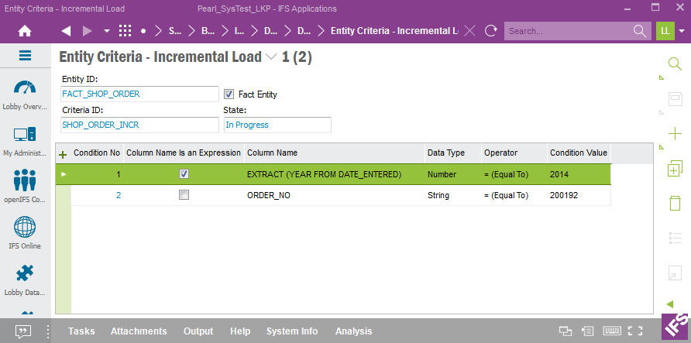691x343 pixels.
Task: Add a new condition row with plus
Action: point(63,155)
